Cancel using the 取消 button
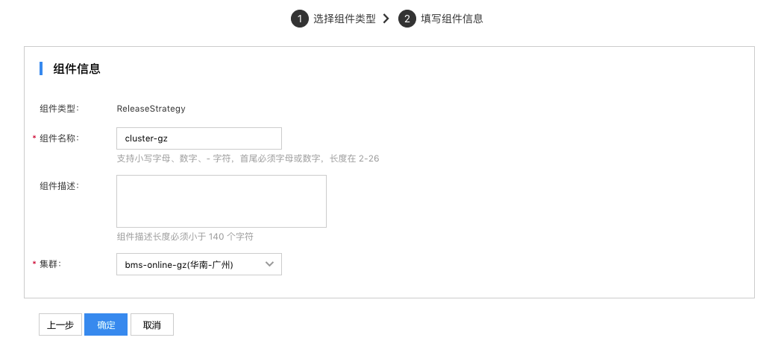The height and width of the screenshot is (355, 775). tap(151, 324)
